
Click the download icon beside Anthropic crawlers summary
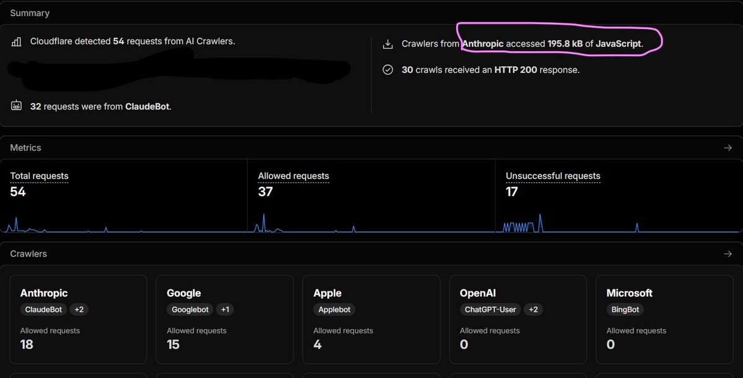click(387, 44)
